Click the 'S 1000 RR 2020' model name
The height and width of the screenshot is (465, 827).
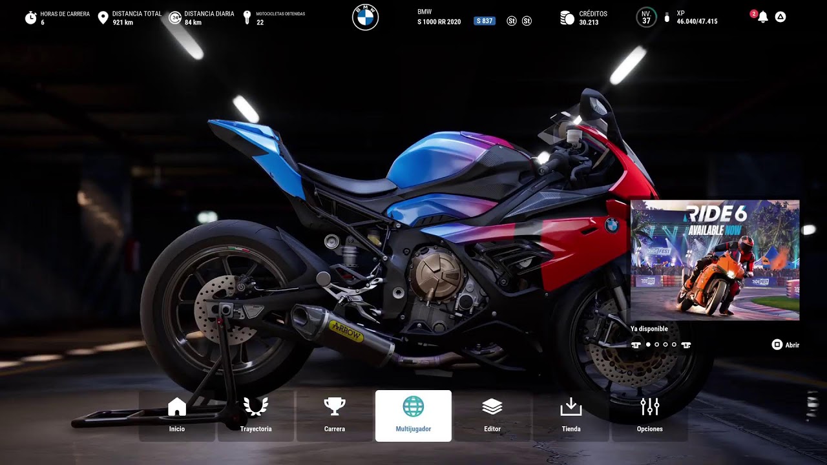(439, 22)
